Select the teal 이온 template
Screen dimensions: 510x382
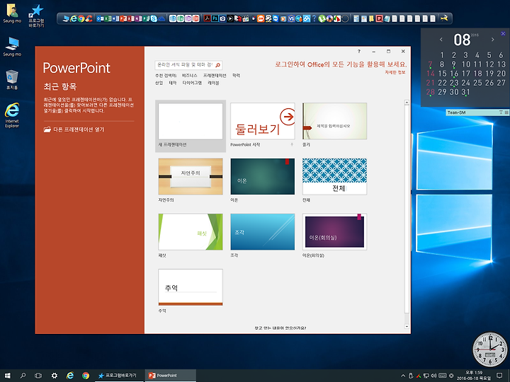pos(263,177)
